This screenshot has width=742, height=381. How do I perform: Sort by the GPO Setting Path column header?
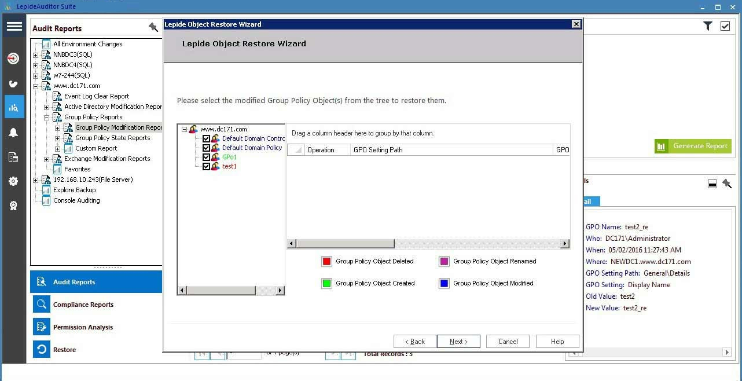tap(452, 150)
